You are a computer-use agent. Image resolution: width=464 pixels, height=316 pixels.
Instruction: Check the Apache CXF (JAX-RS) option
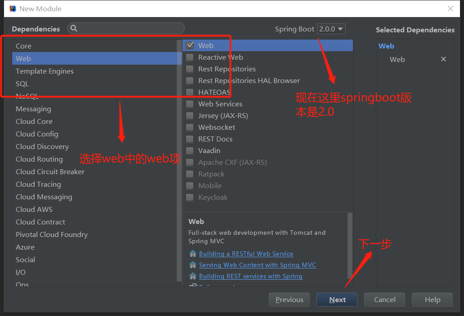(x=190, y=162)
